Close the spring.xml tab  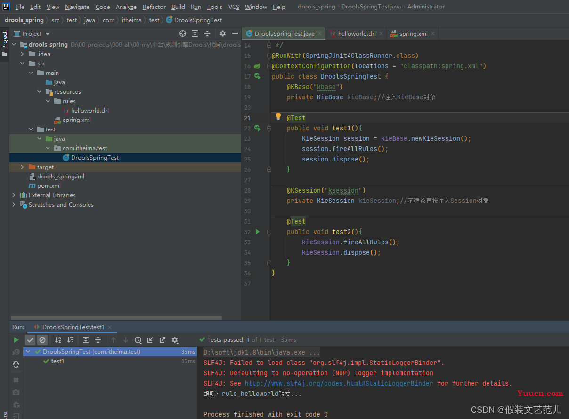(x=433, y=33)
